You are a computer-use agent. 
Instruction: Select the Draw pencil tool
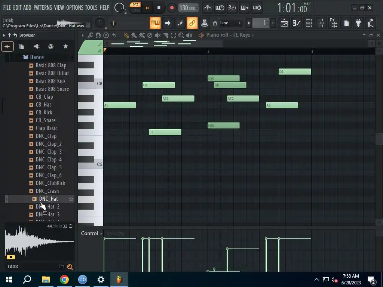126,36
